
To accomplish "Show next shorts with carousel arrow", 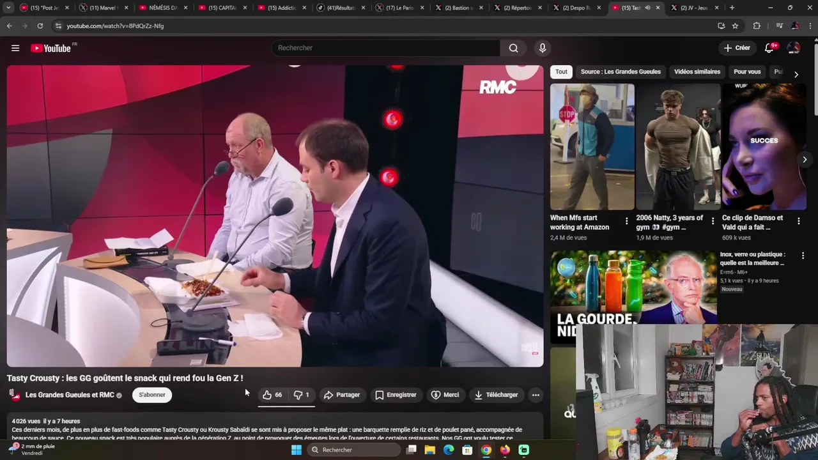I will pyautogui.click(x=805, y=160).
